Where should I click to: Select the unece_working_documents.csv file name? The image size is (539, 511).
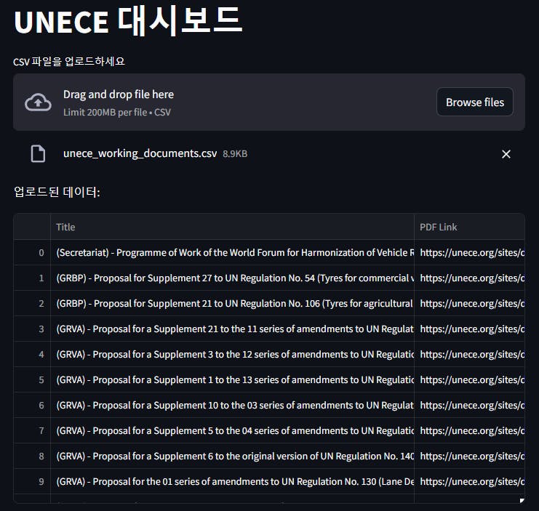tap(140, 153)
